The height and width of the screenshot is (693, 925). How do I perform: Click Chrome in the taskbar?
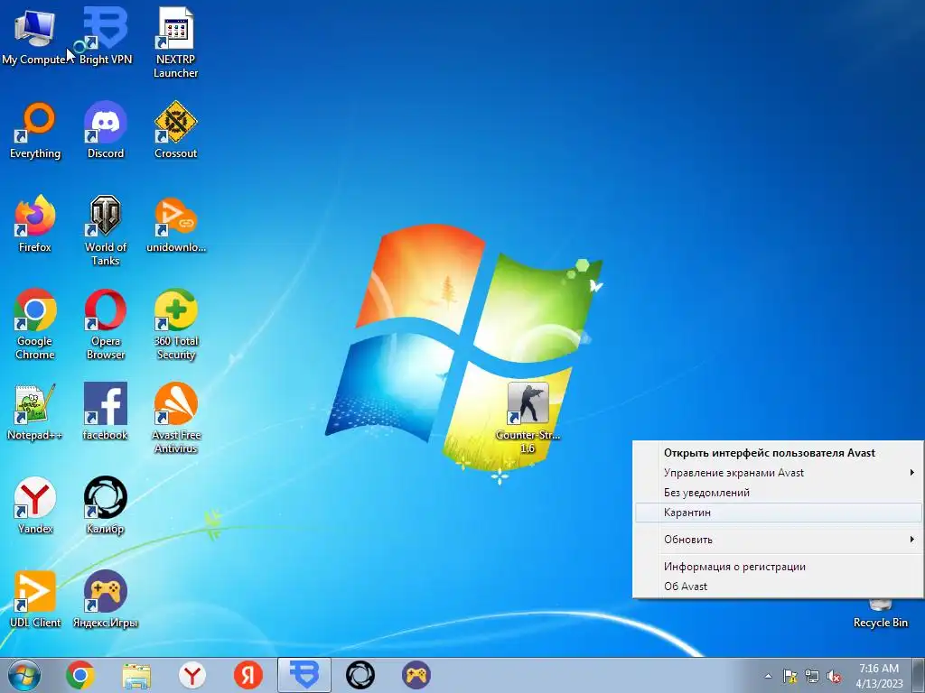[x=80, y=675]
